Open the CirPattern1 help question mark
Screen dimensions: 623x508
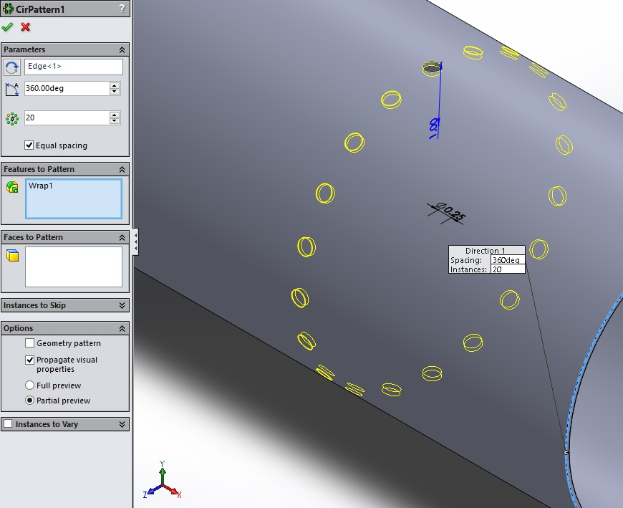coord(122,9)
